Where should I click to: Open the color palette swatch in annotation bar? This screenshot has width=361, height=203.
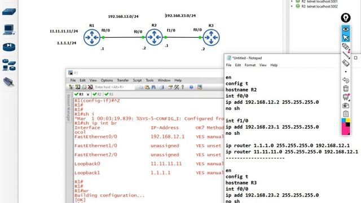pyautogui.click(x=346, y=126)
